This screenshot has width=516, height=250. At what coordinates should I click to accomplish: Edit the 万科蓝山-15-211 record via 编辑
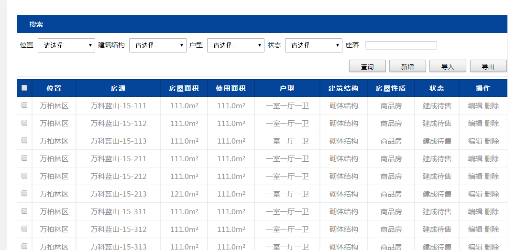475,159
